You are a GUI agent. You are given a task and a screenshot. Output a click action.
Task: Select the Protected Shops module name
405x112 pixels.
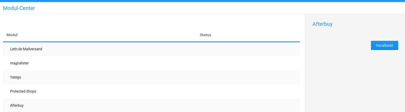(23, 91)
